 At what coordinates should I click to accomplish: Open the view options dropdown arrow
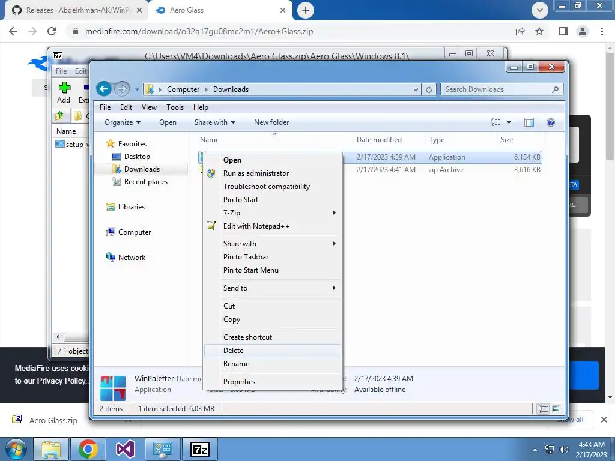click(x=509, y=122)
